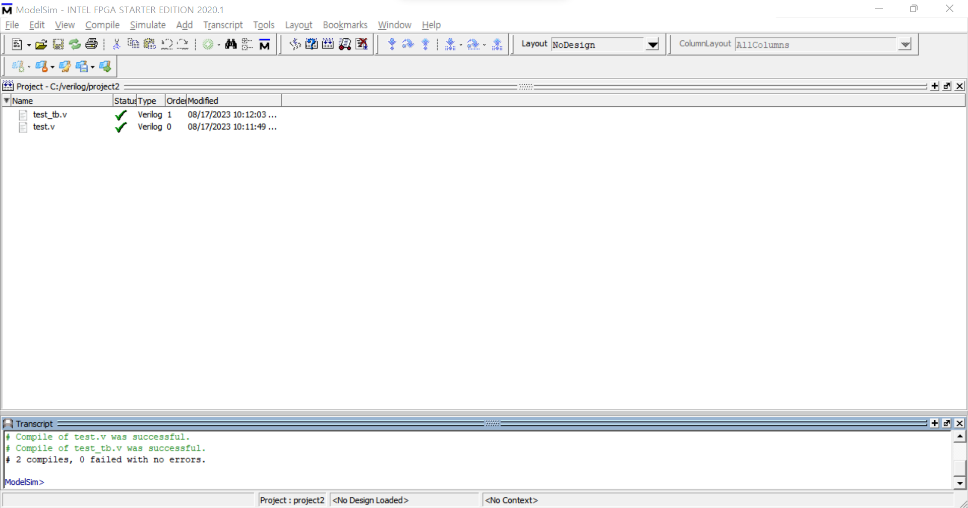Image resolution: width=968 pixels, height=508 pixels.
Task: Click the green Reload arrows icon
Action: [x=75, y=44]
